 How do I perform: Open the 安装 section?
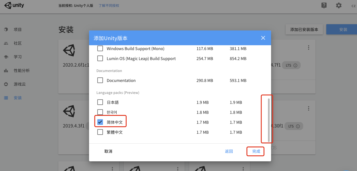[18, 98]
